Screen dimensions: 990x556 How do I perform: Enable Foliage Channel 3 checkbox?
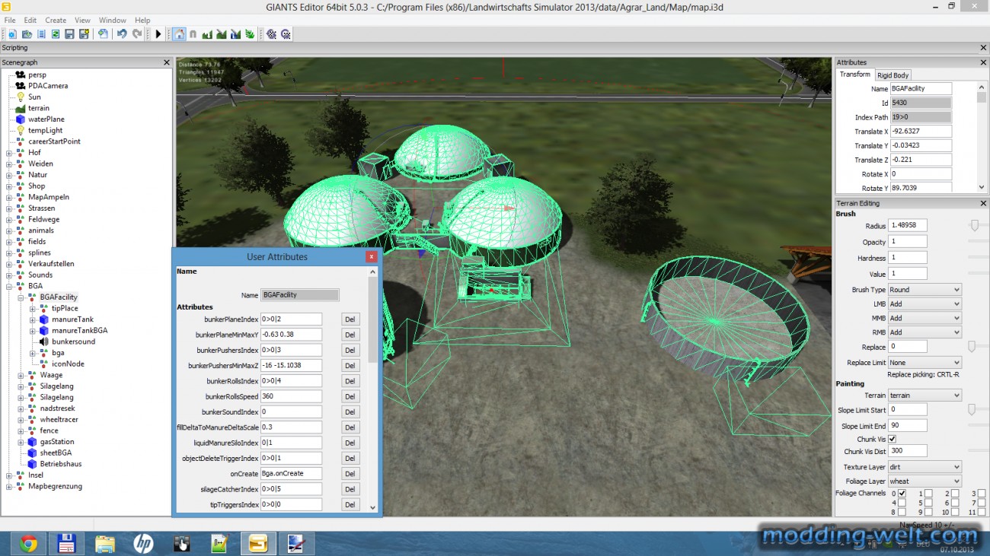point(982,494)
